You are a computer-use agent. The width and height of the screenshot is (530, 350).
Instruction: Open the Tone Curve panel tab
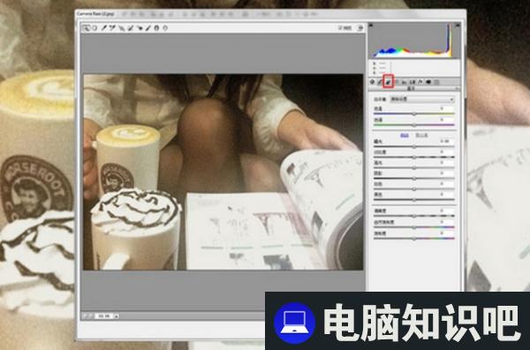380,82
